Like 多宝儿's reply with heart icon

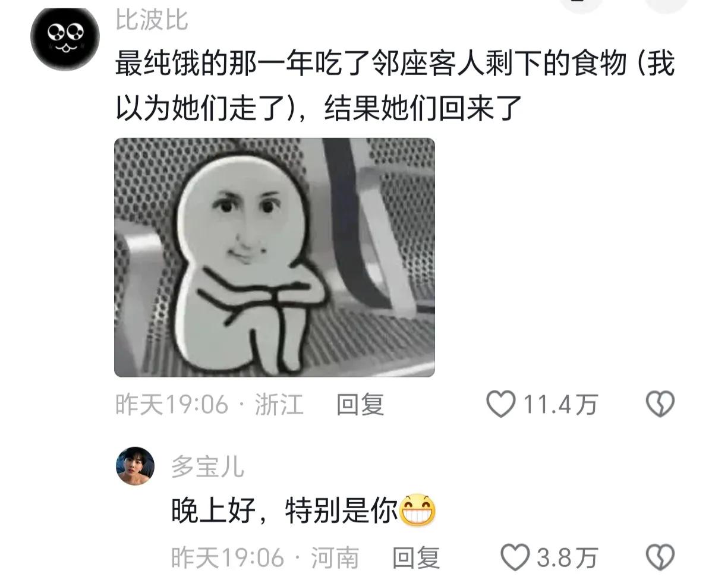(x=515, y=557)
